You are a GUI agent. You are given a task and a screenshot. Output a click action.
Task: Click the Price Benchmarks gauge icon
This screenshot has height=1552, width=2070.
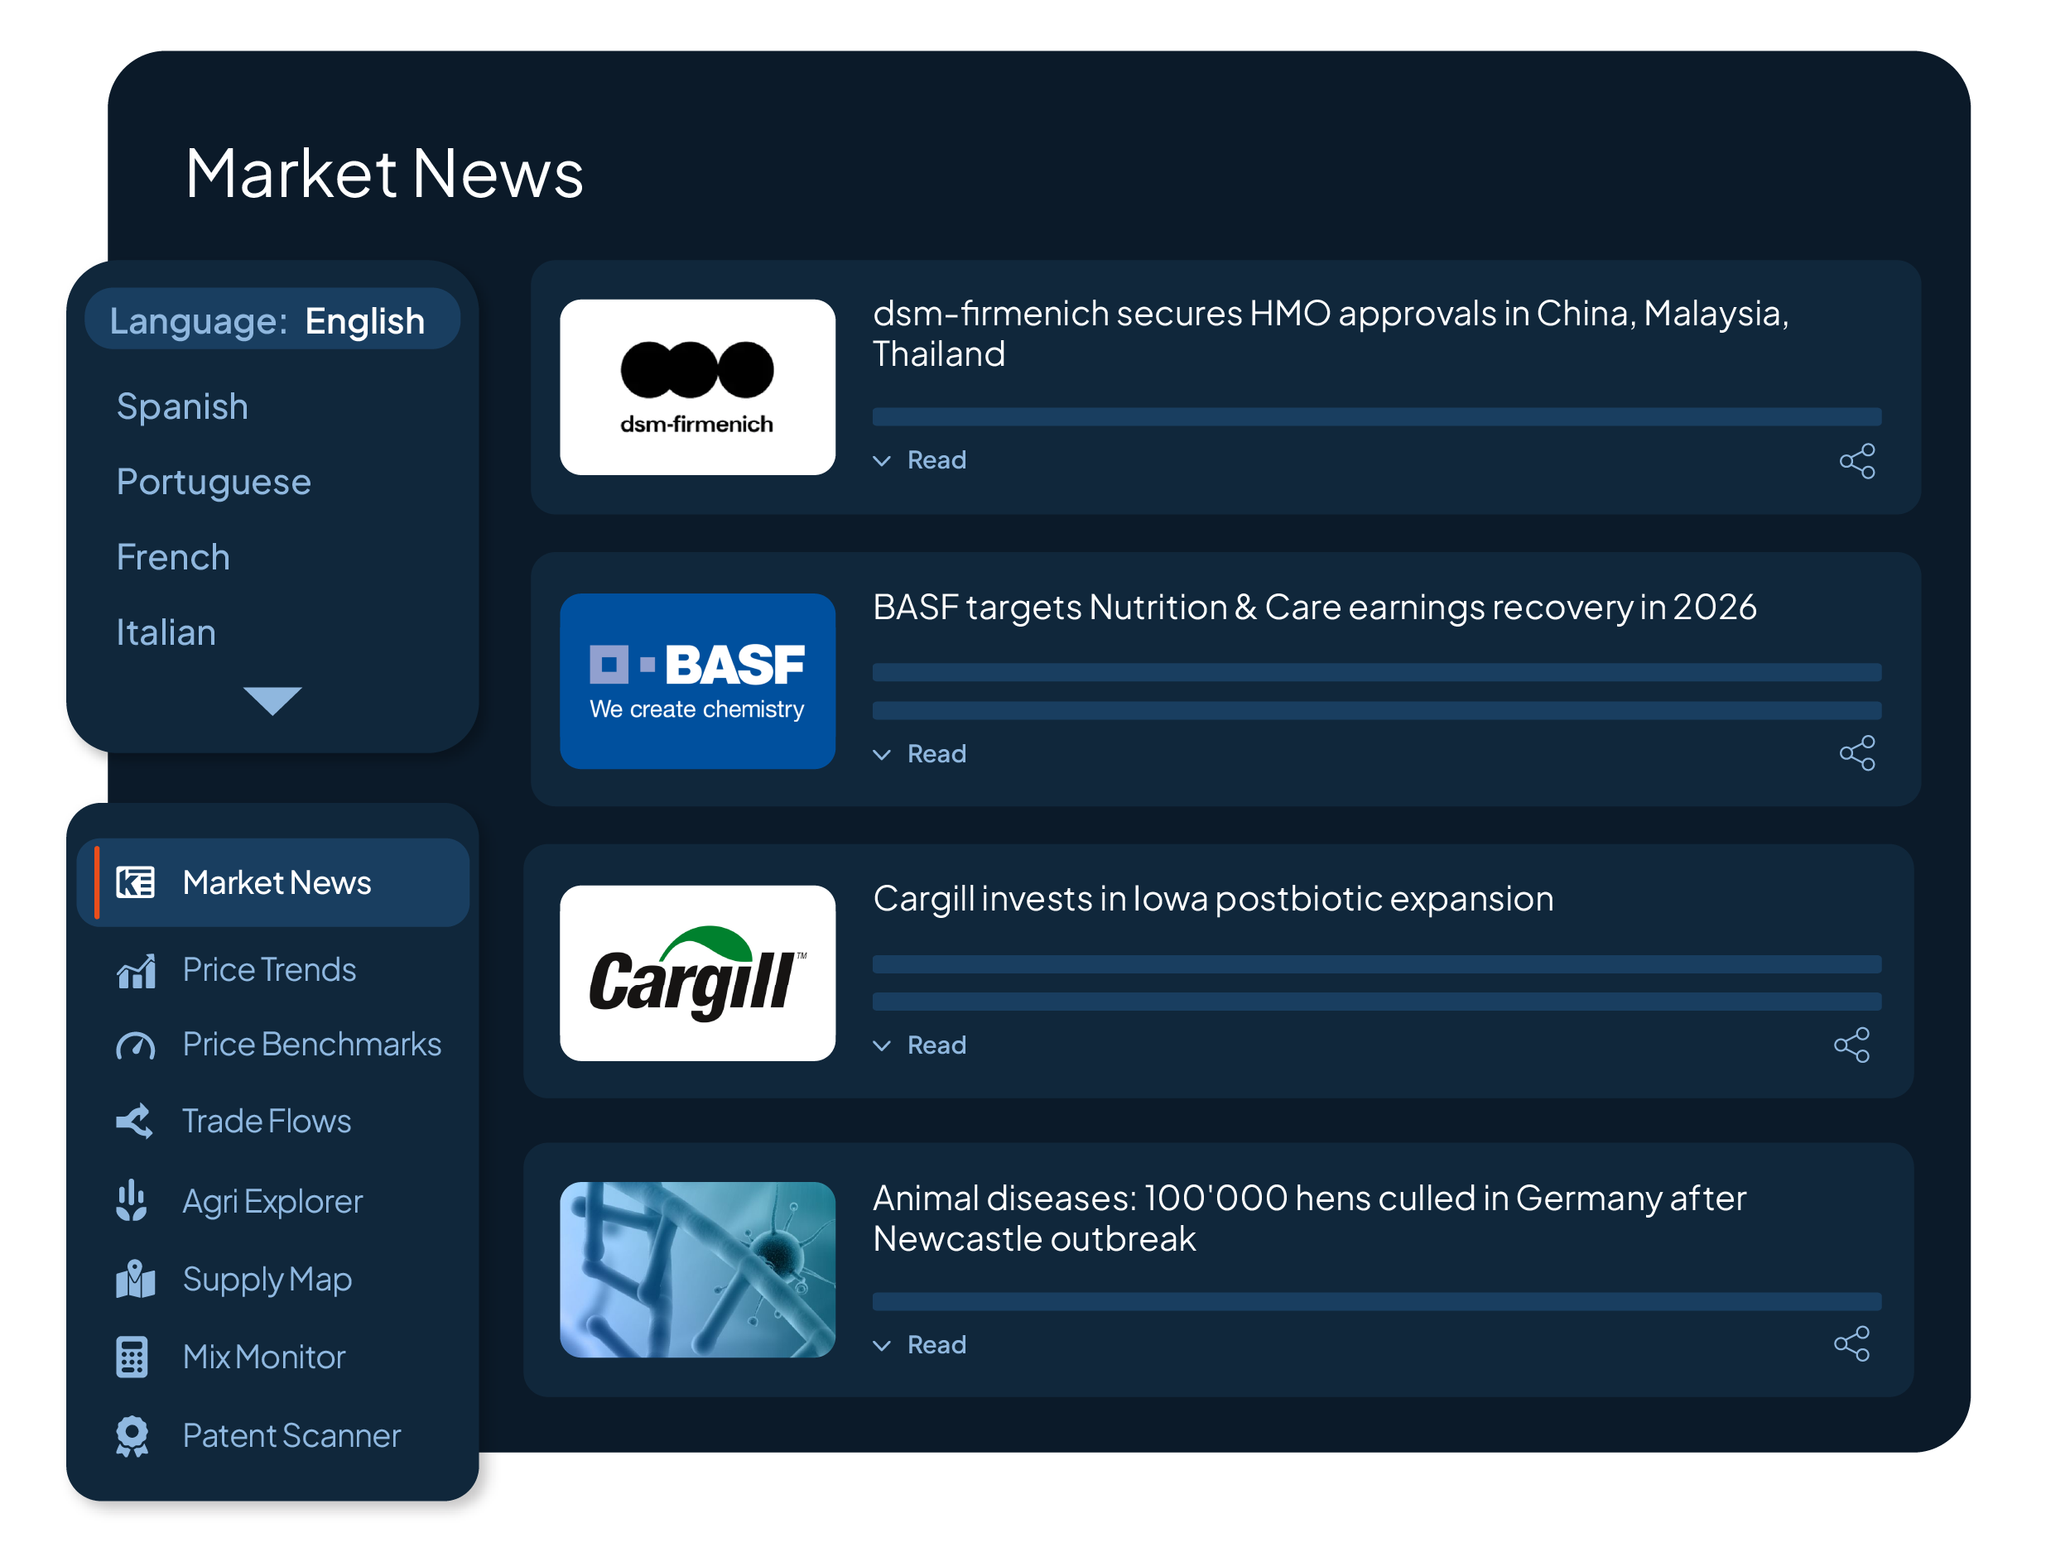[136, 1045]
